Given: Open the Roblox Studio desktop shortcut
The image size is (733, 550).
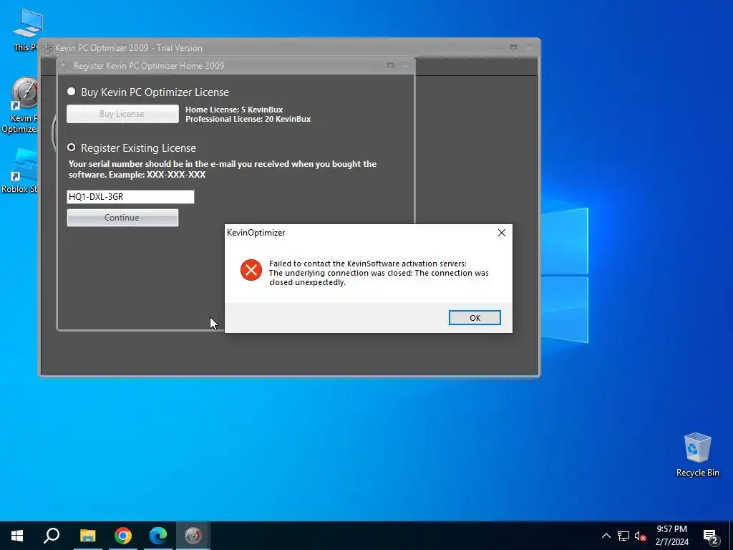Looking at the screenshot, I should (x=19, y=170).
